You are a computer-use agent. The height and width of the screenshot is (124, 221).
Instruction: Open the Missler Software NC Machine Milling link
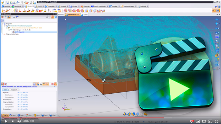click(x=19, y=86)
